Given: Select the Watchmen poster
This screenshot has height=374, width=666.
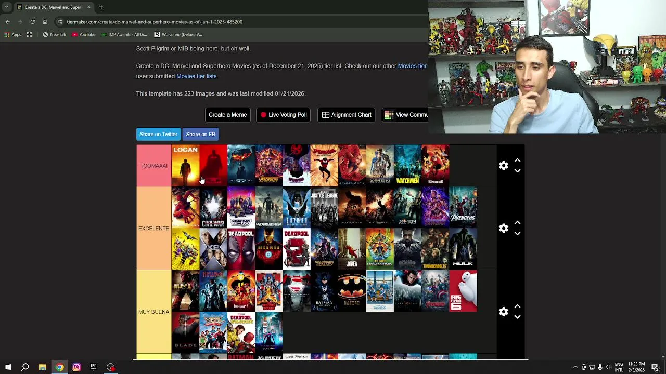Looking at the screenshot, I should pyautogui.click(x=407, y=166).
